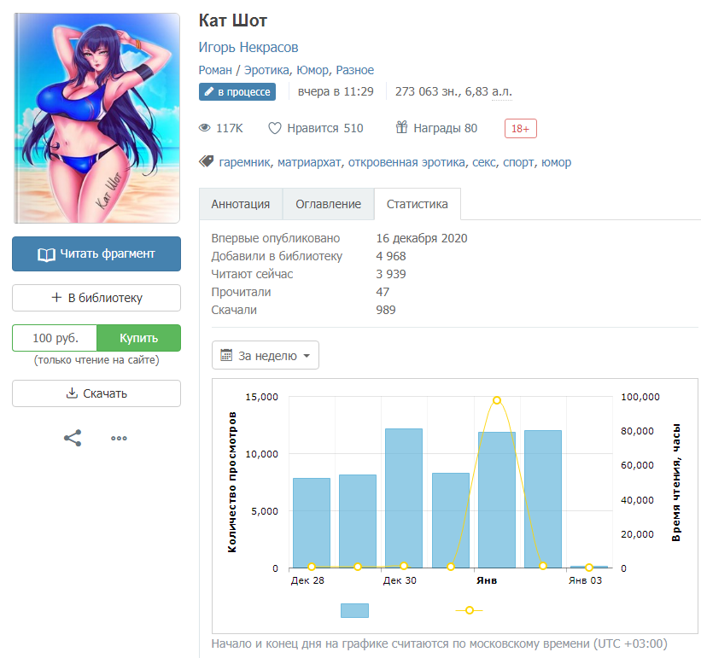Click the матриархат tag link

[309, 162]
